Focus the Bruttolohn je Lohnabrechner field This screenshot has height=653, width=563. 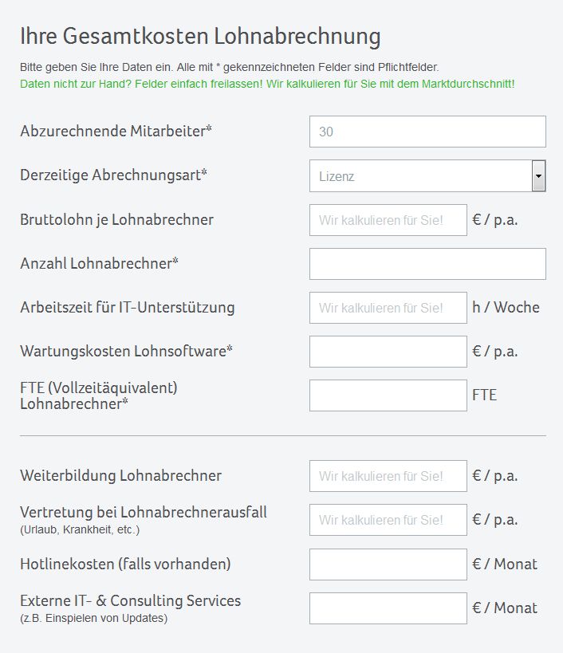tap(388, 220)
